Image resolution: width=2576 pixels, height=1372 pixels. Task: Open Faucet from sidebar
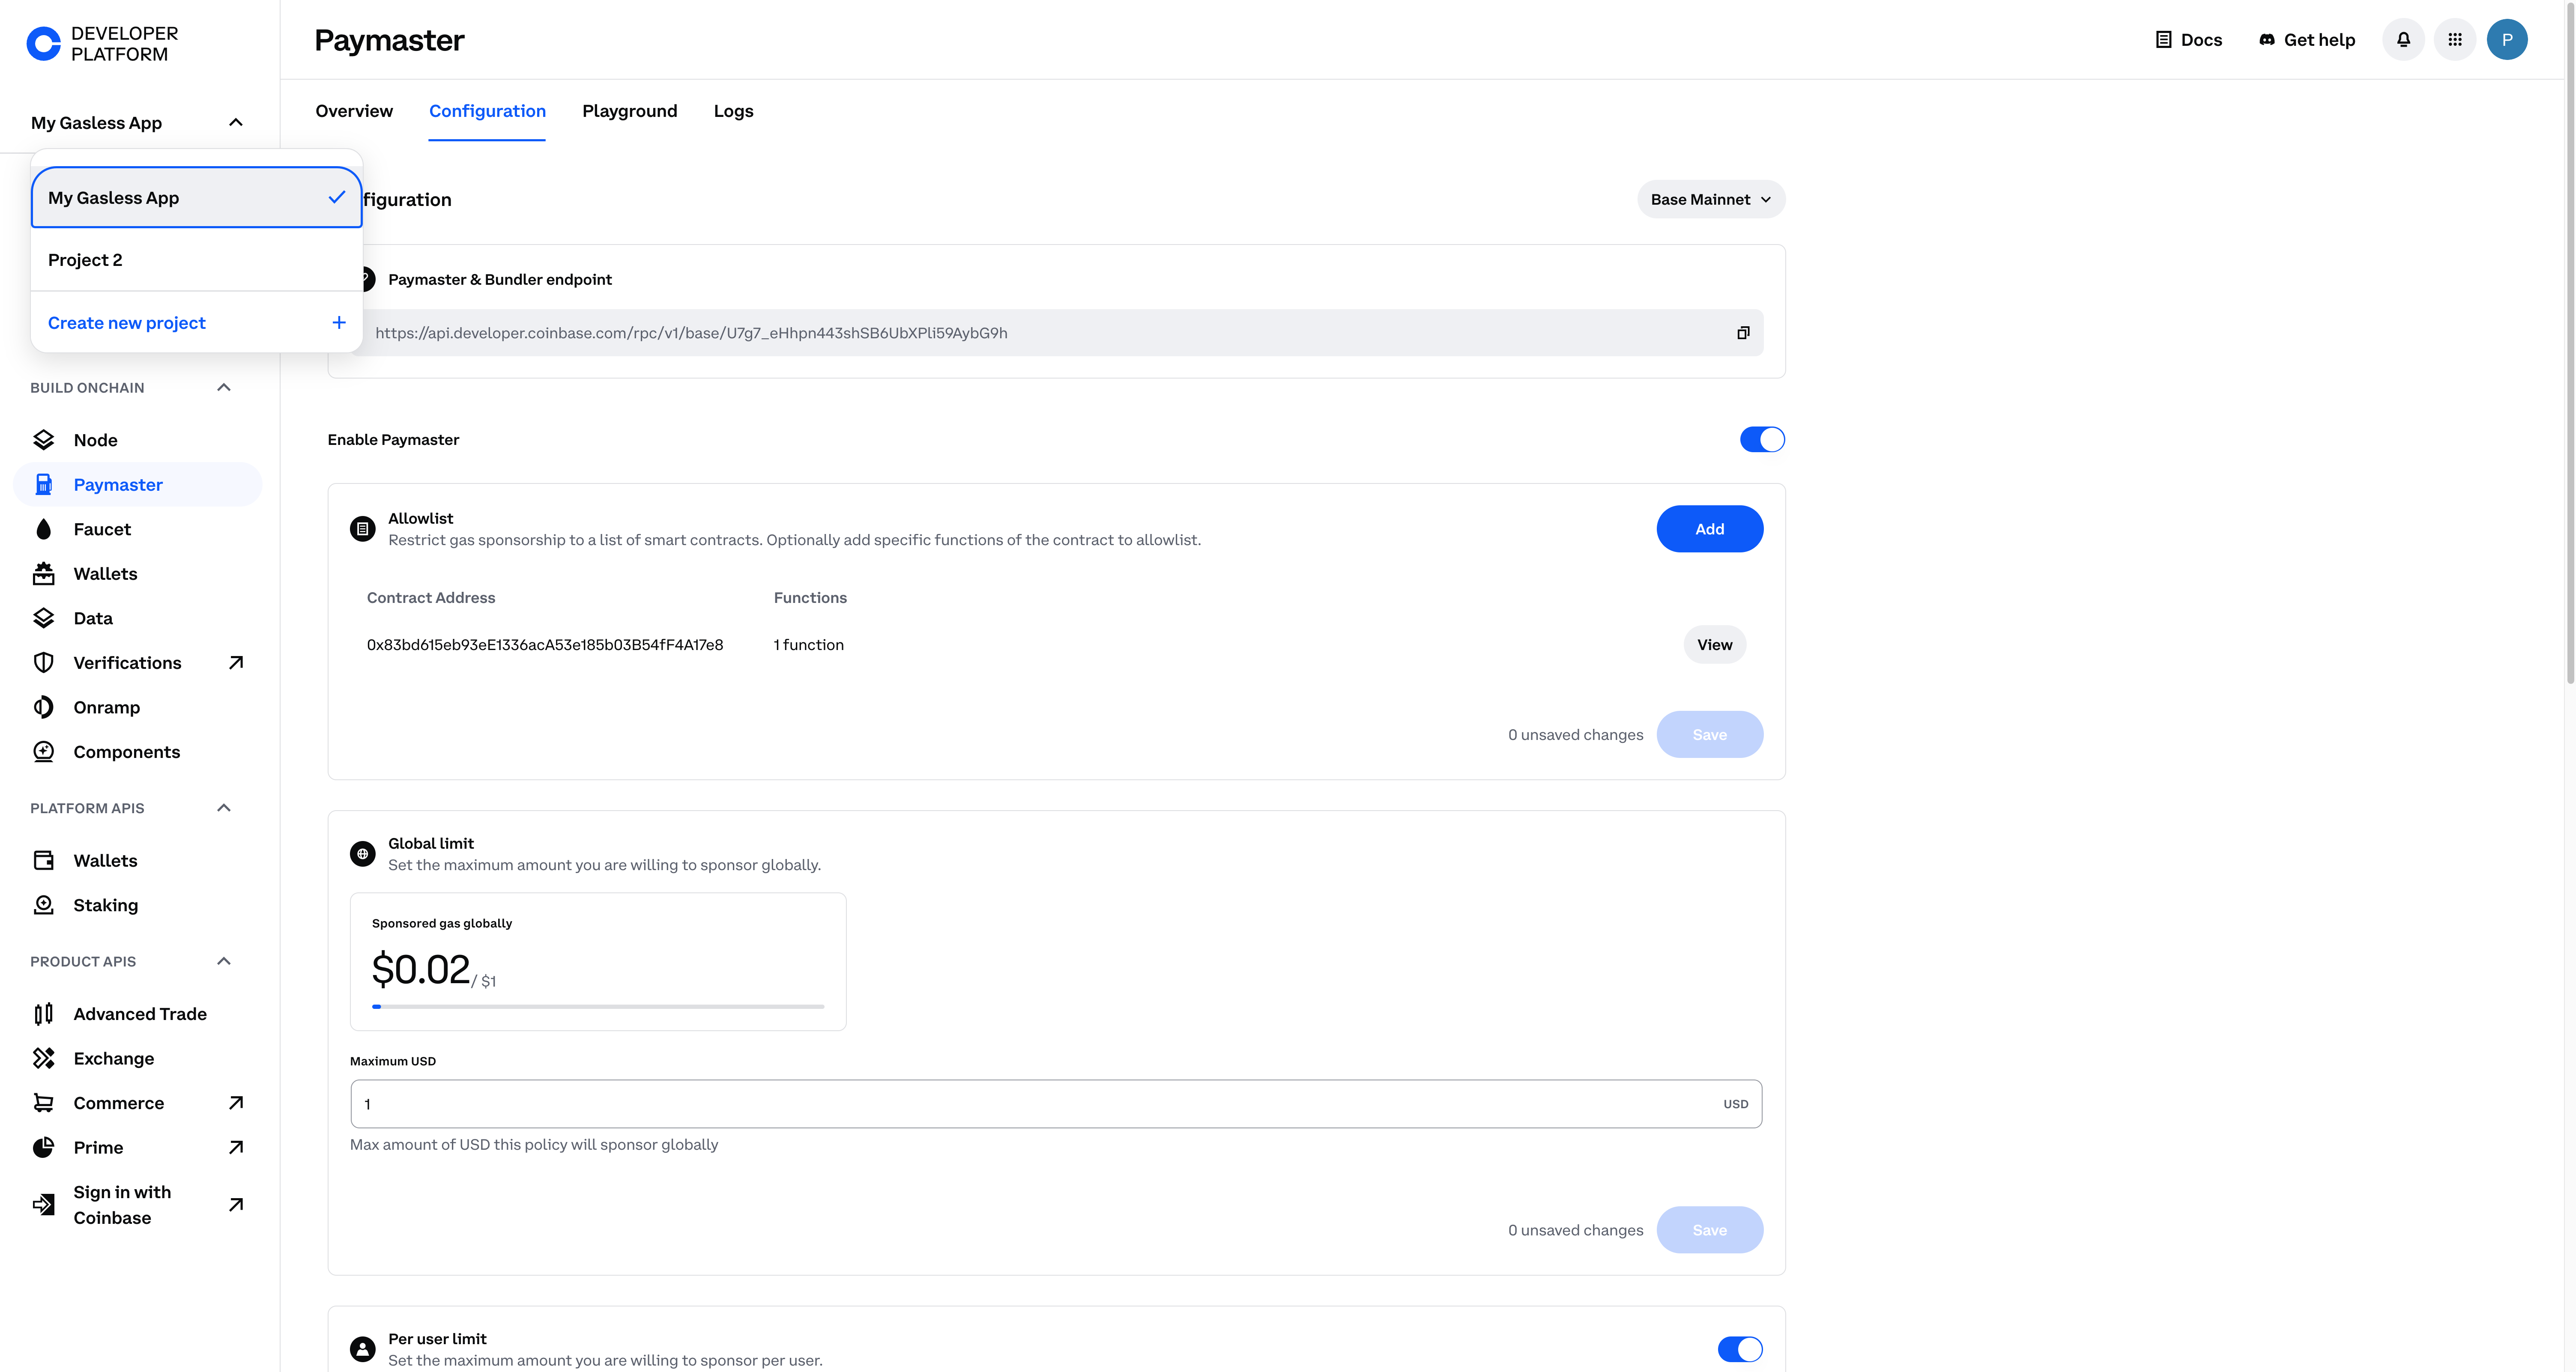coord(102,529)
